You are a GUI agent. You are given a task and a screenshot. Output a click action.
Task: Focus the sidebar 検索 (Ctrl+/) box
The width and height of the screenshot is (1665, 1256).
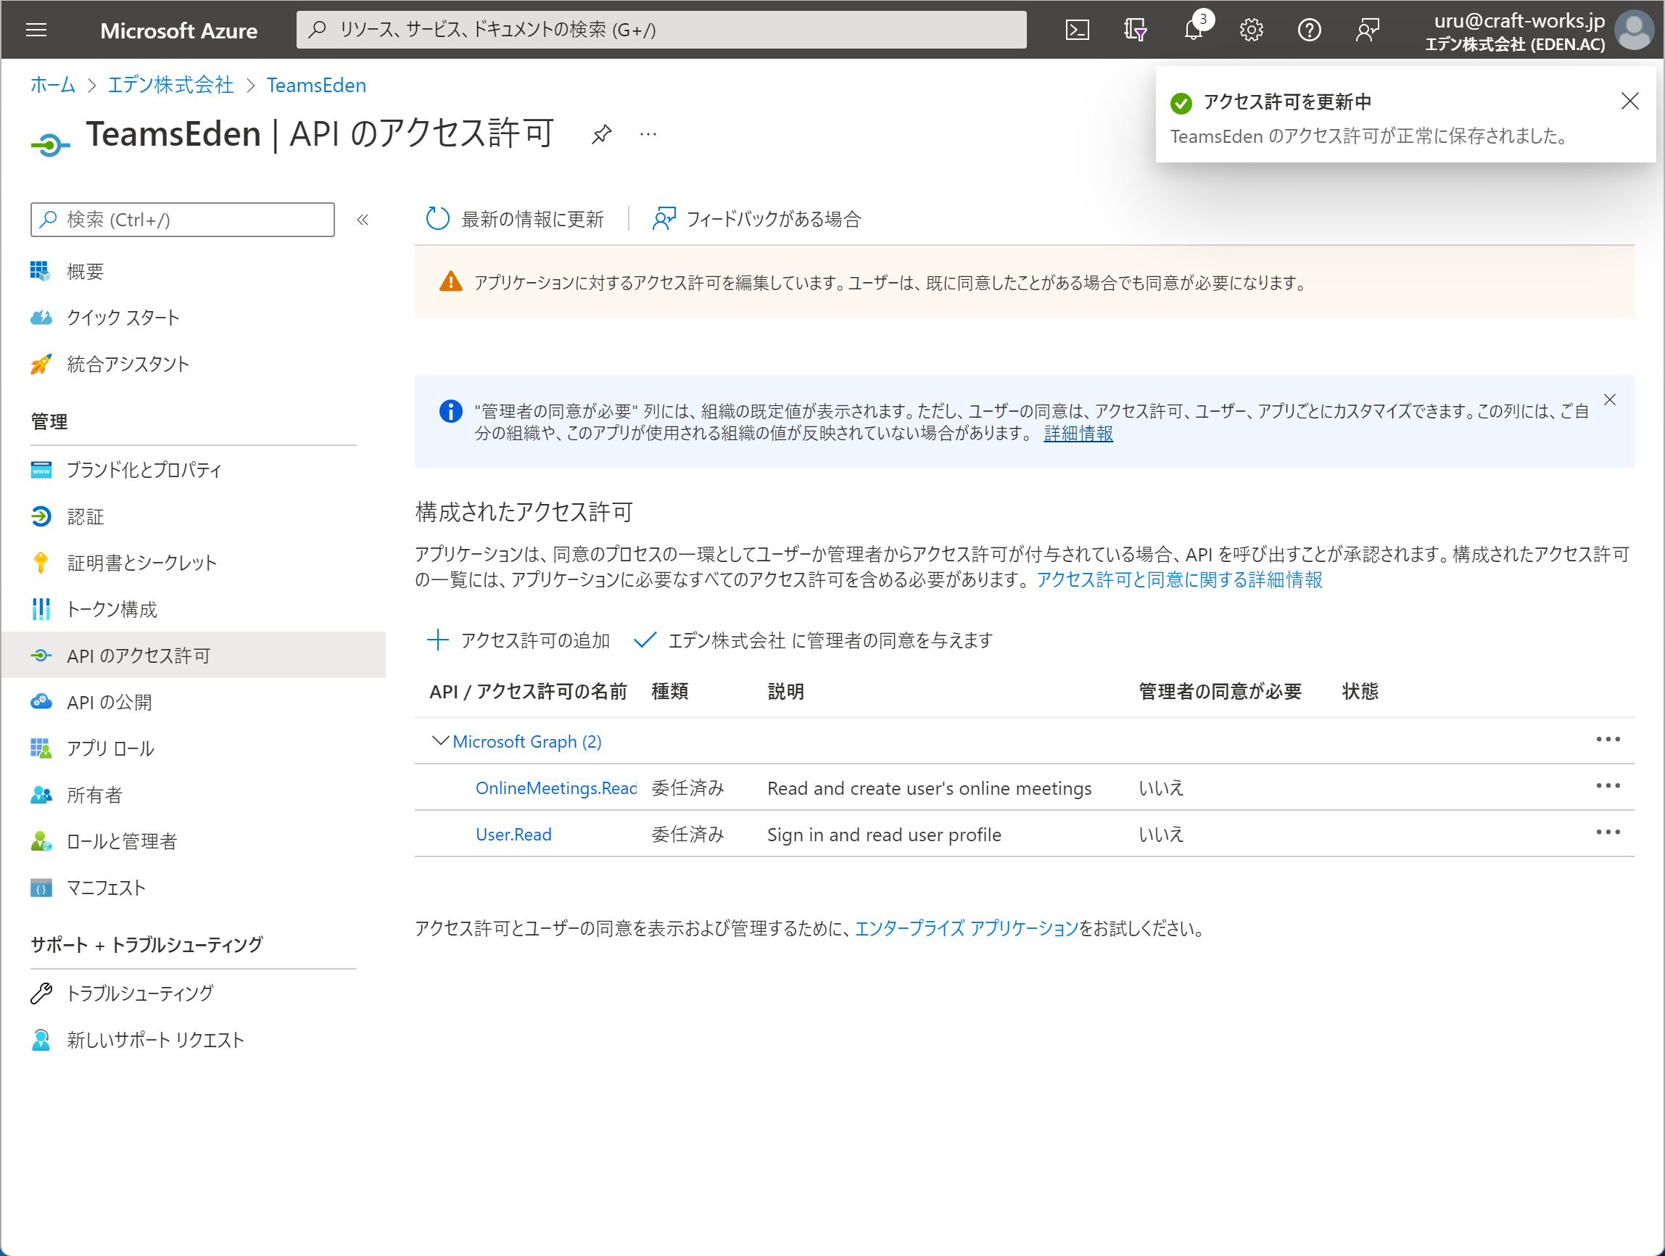pos(182,220)
